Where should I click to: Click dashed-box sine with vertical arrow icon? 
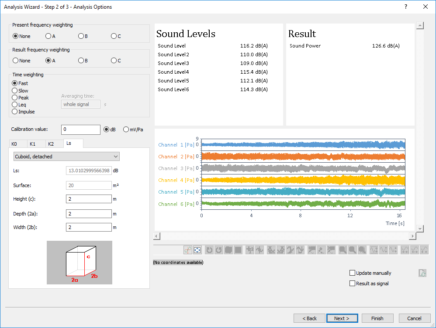tap(374, 250)
